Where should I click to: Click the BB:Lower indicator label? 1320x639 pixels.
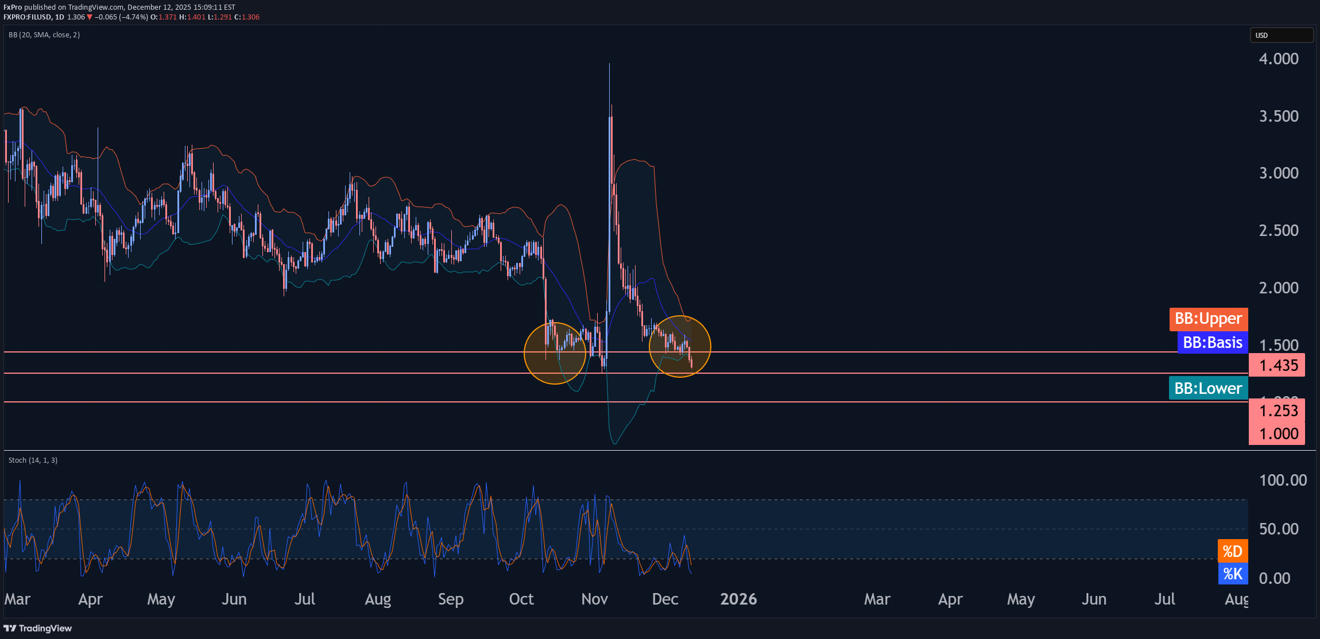point(1207,389)
